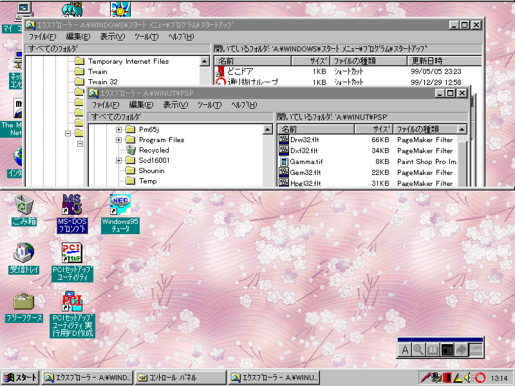The image size is (515, 386).
Task: Open the speaker volume icon in system tray
Action: coord(468,378)
